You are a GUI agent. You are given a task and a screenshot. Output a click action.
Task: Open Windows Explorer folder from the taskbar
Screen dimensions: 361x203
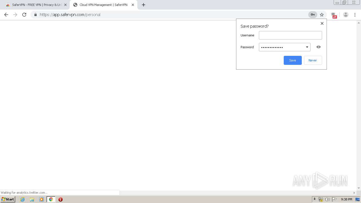(x=32, y=199)
